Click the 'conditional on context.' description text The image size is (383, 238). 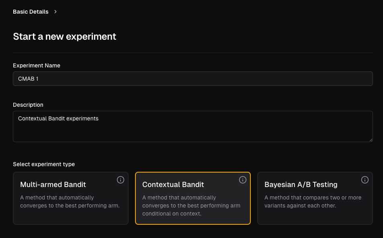[x=172, y=214]
